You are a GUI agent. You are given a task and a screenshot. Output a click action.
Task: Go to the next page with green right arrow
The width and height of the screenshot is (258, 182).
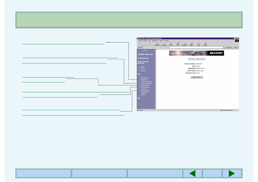pyautogui.click(x=232, y=173)
